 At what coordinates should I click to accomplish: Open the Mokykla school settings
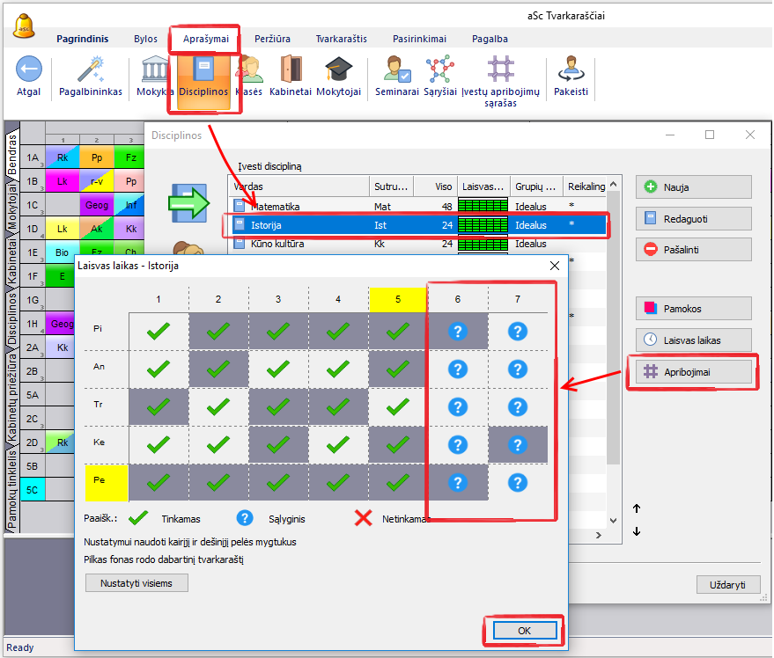[155, 70]
